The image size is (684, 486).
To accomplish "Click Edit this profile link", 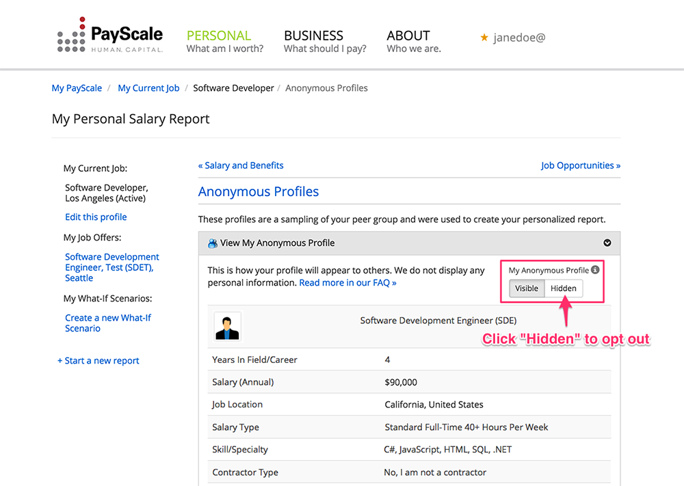I will (x=96, y=217).
